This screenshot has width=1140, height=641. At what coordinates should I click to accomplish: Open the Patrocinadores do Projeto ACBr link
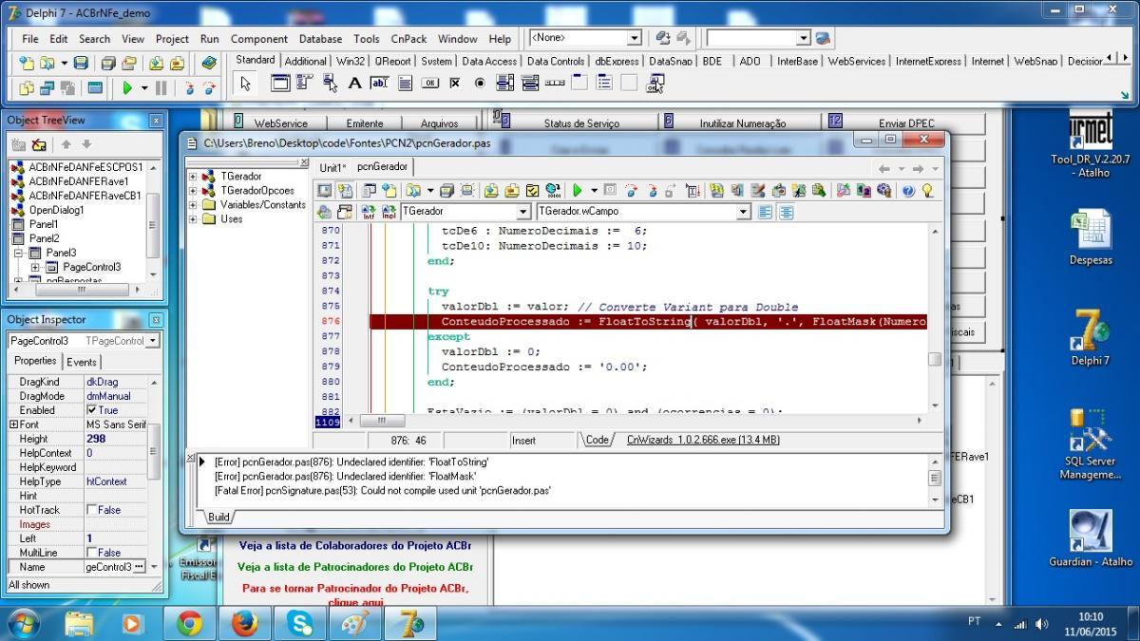[354, 567]
